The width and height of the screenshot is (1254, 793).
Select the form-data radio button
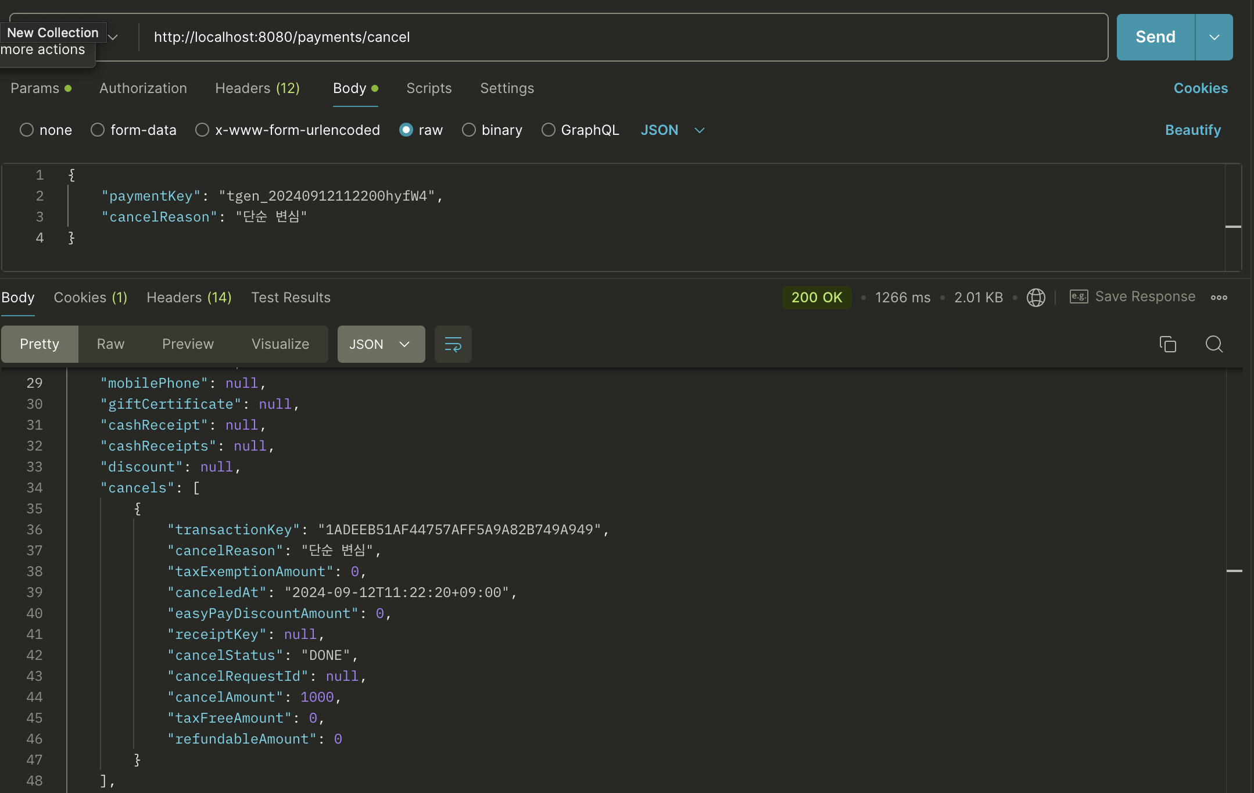[x=98, y=130]
